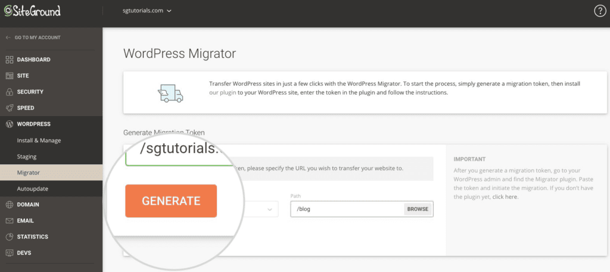Viewport: 610px width, 272px height.
Task: Click the Statistics pie chart icon
Action: click(x=10, y=237)
